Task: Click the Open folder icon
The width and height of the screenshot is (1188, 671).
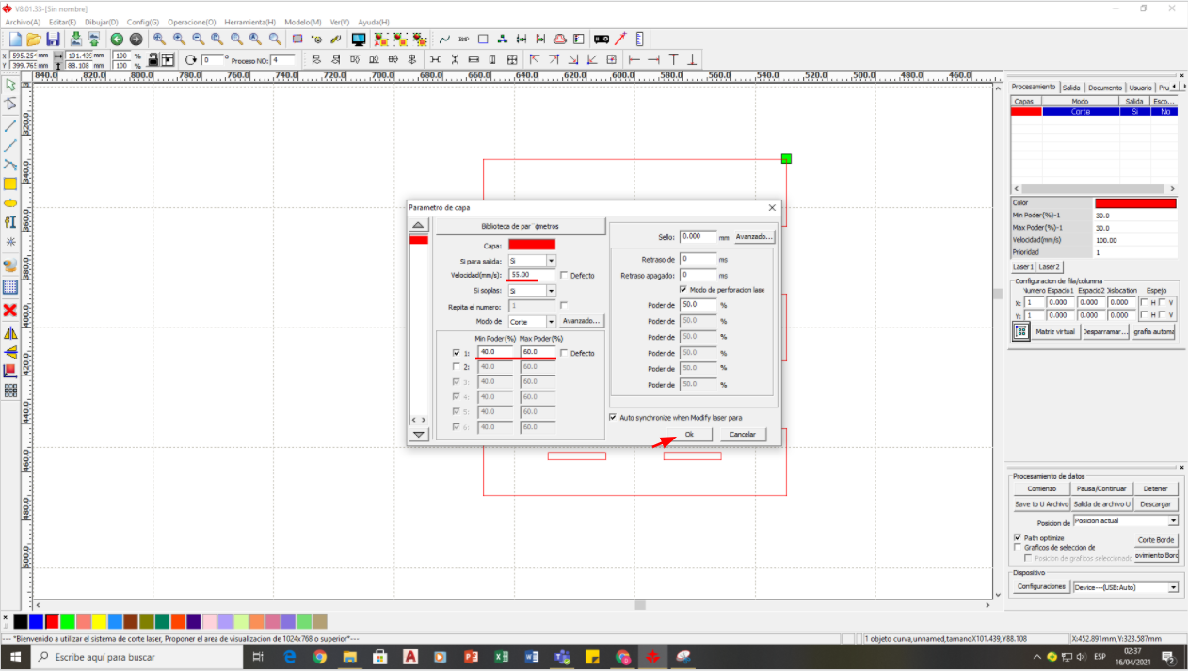Action: coord(34,40)
